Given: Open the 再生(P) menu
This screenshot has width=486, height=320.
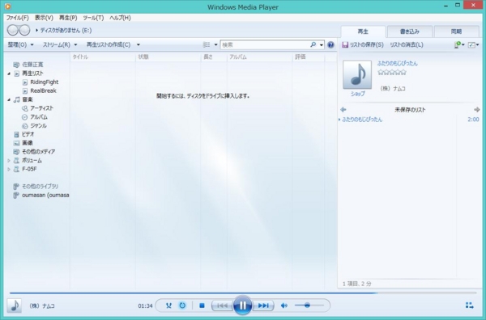Looking at the screenshot, I should (68, 18).
